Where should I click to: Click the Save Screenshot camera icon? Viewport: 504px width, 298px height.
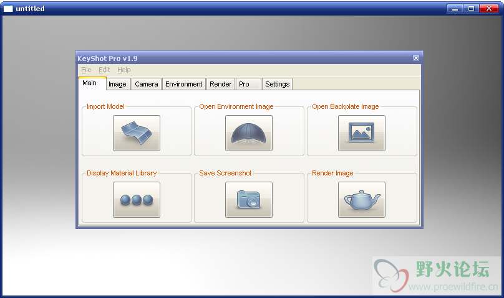248,200
